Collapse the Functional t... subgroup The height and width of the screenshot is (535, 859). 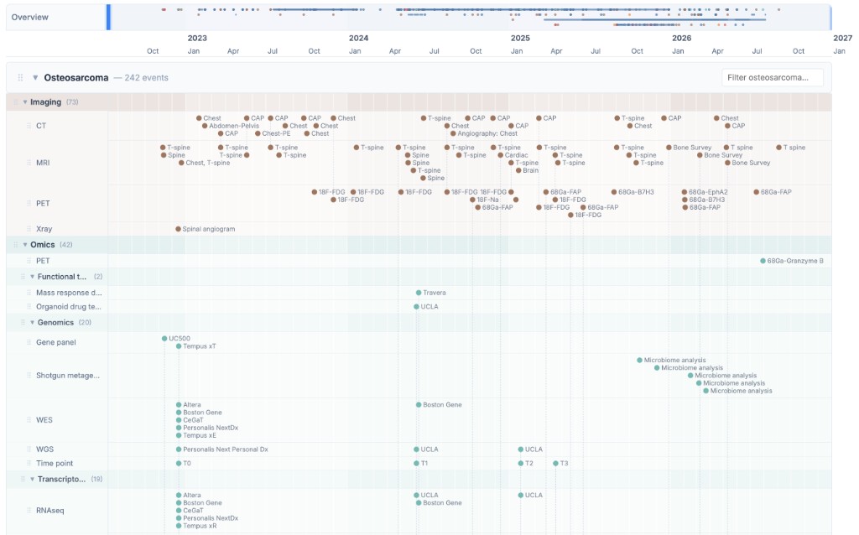[32, 277]
